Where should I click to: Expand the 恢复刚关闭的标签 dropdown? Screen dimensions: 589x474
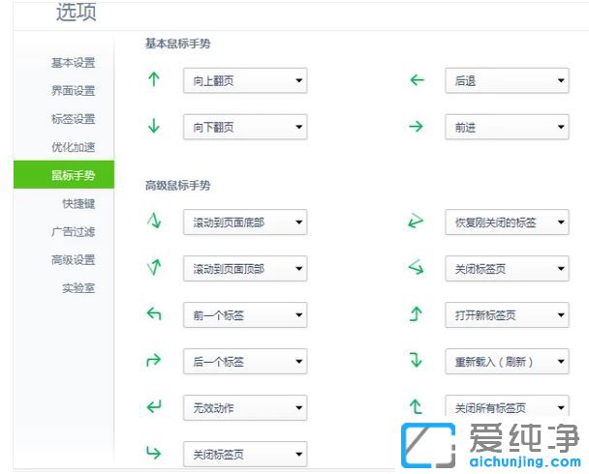(507, 222)
